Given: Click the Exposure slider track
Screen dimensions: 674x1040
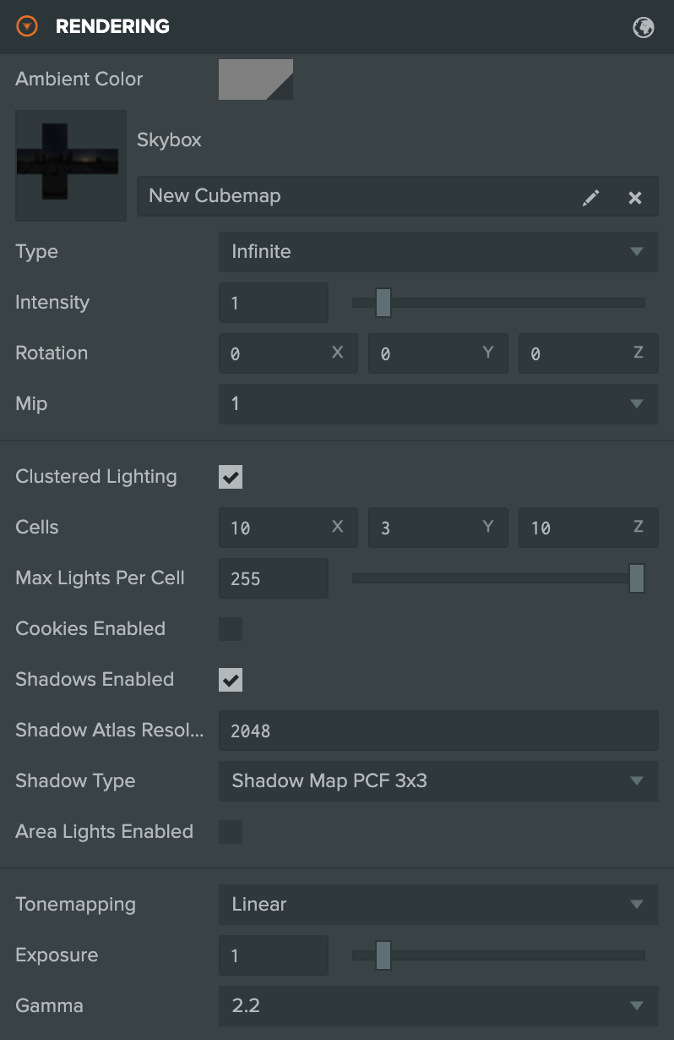Looking at the screenshot, I should click(x=498, y=955).
